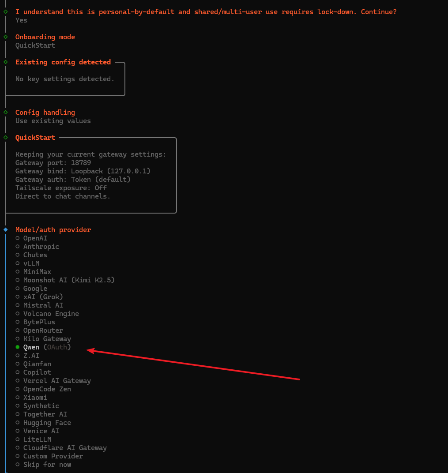Select MiniMax in the provider list
This screenshot has width=448, height=473.
pos(34,272)
